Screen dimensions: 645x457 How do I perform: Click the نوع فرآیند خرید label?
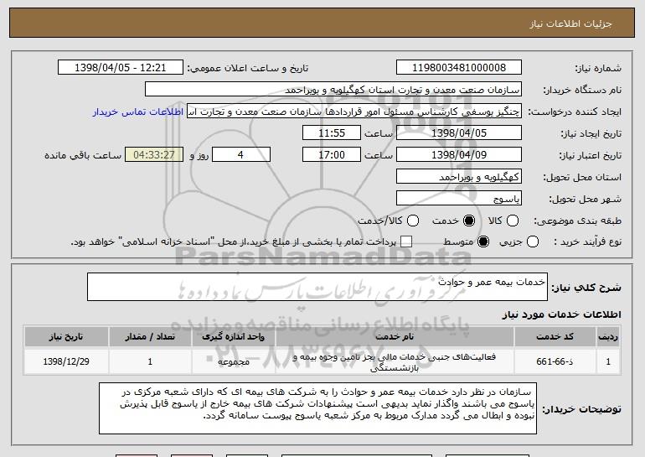(588, 242)
